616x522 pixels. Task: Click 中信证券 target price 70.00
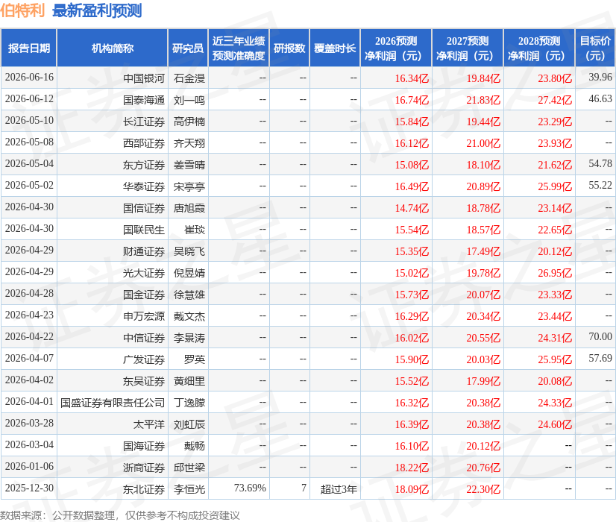point(600,336)
